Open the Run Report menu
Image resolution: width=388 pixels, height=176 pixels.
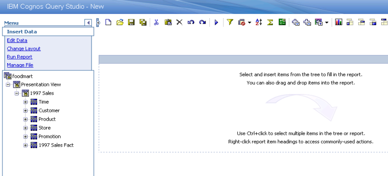[20, 57]
